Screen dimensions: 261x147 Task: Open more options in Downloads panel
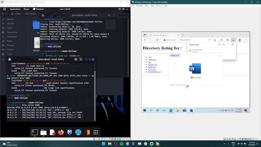click(x=228, y=45)
